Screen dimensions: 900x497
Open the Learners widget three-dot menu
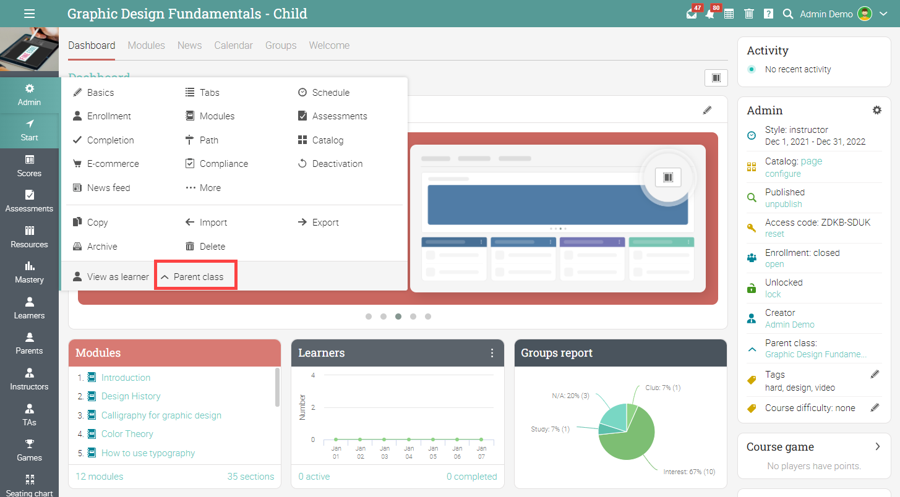(492, 353)
